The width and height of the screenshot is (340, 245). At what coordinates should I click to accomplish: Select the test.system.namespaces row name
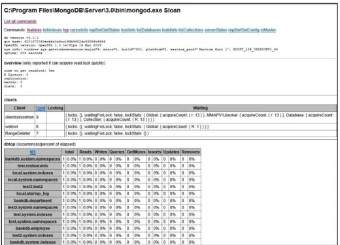click(33, 221)
